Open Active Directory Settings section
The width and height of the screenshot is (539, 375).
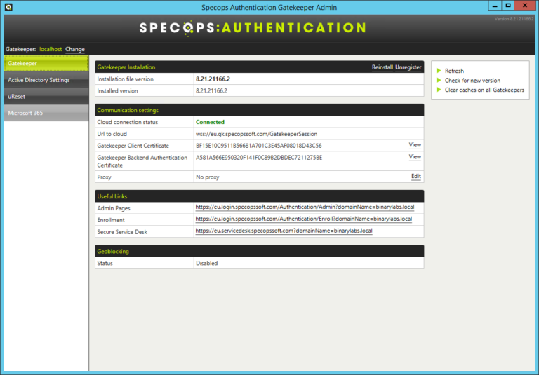coord(46,80)
